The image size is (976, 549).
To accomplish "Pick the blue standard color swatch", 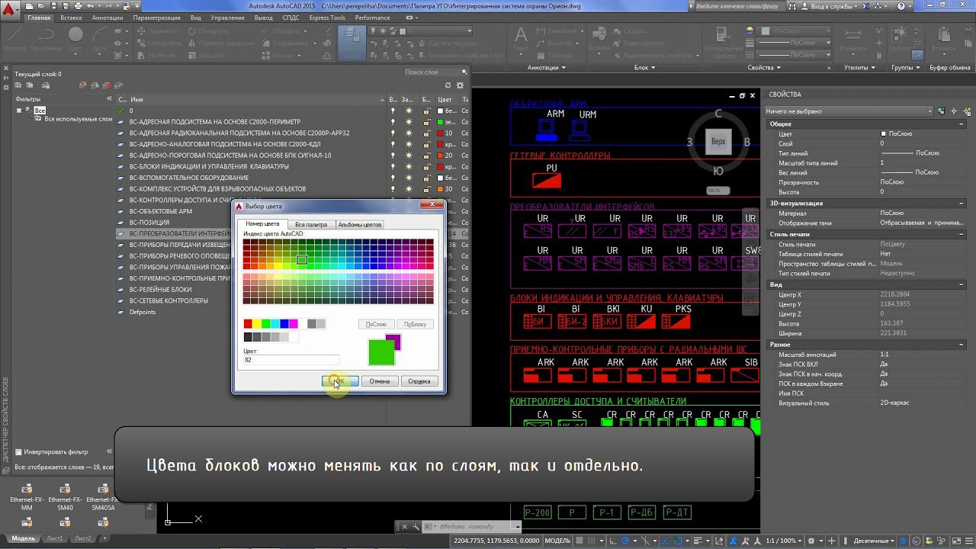I will pyautogui.click(x=284, y=324).
